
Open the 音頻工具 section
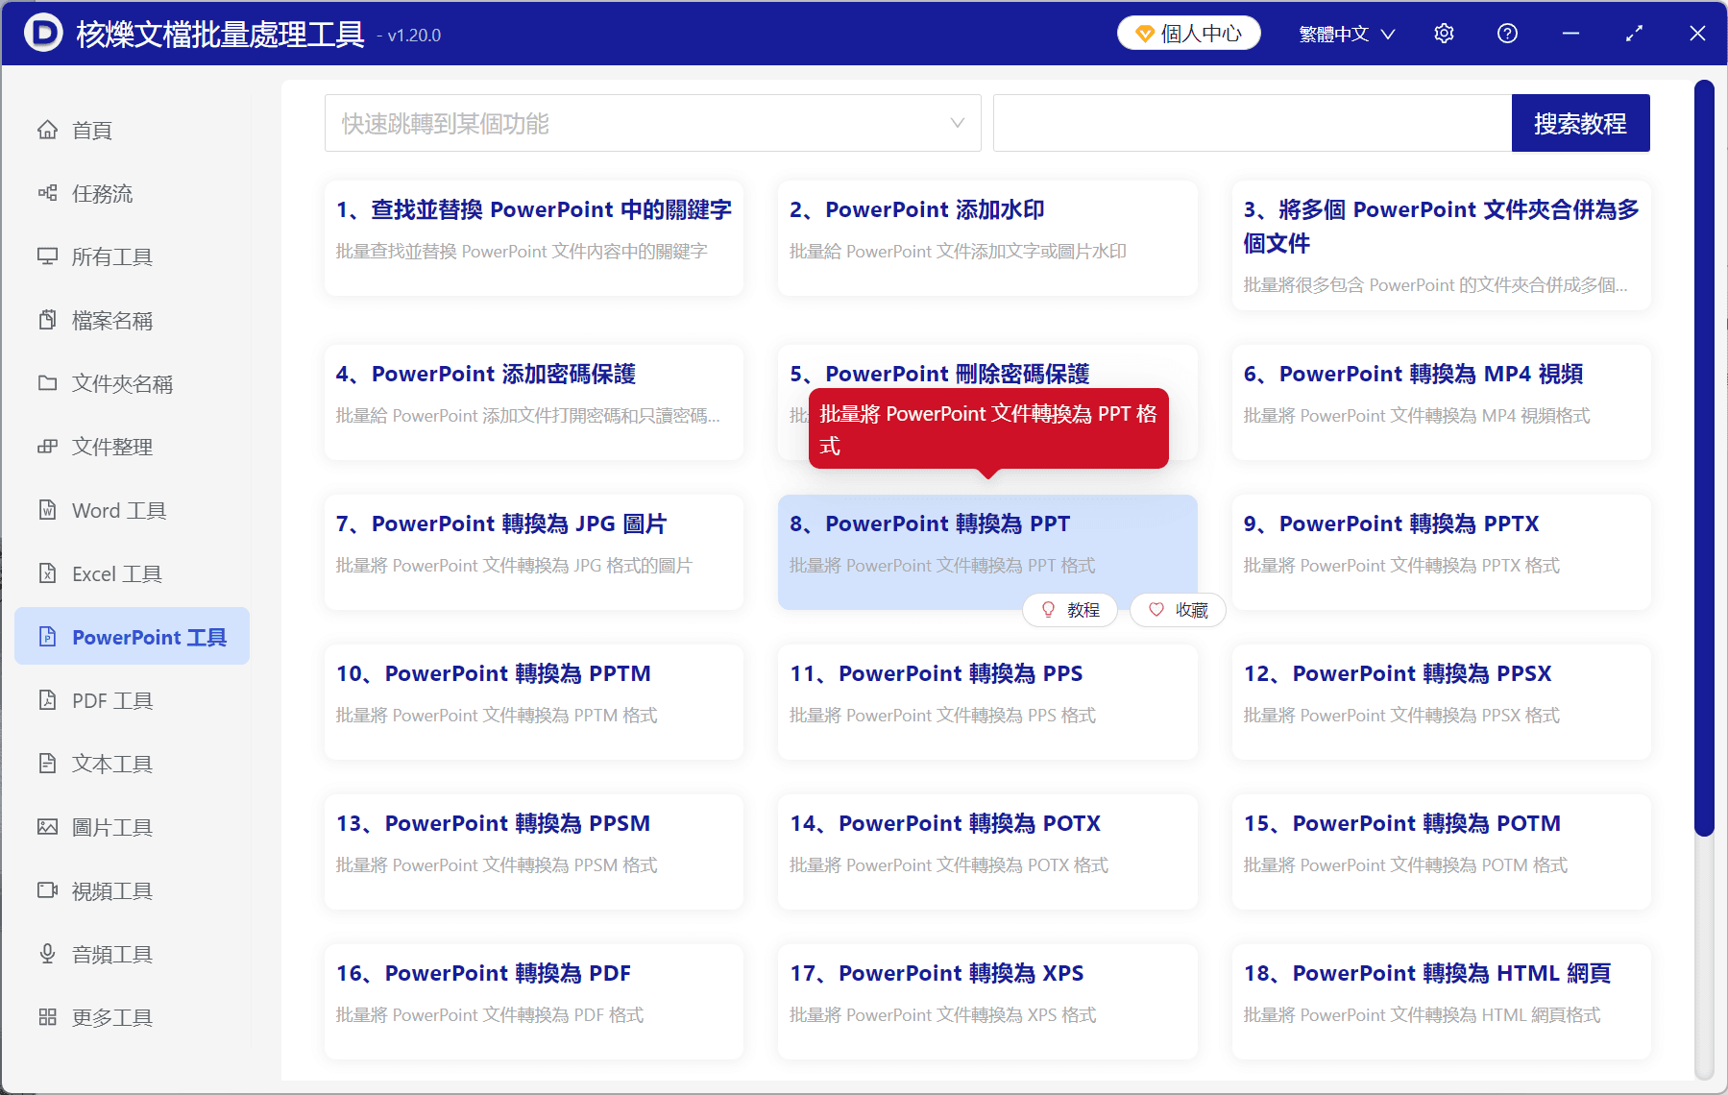(111, 953)
